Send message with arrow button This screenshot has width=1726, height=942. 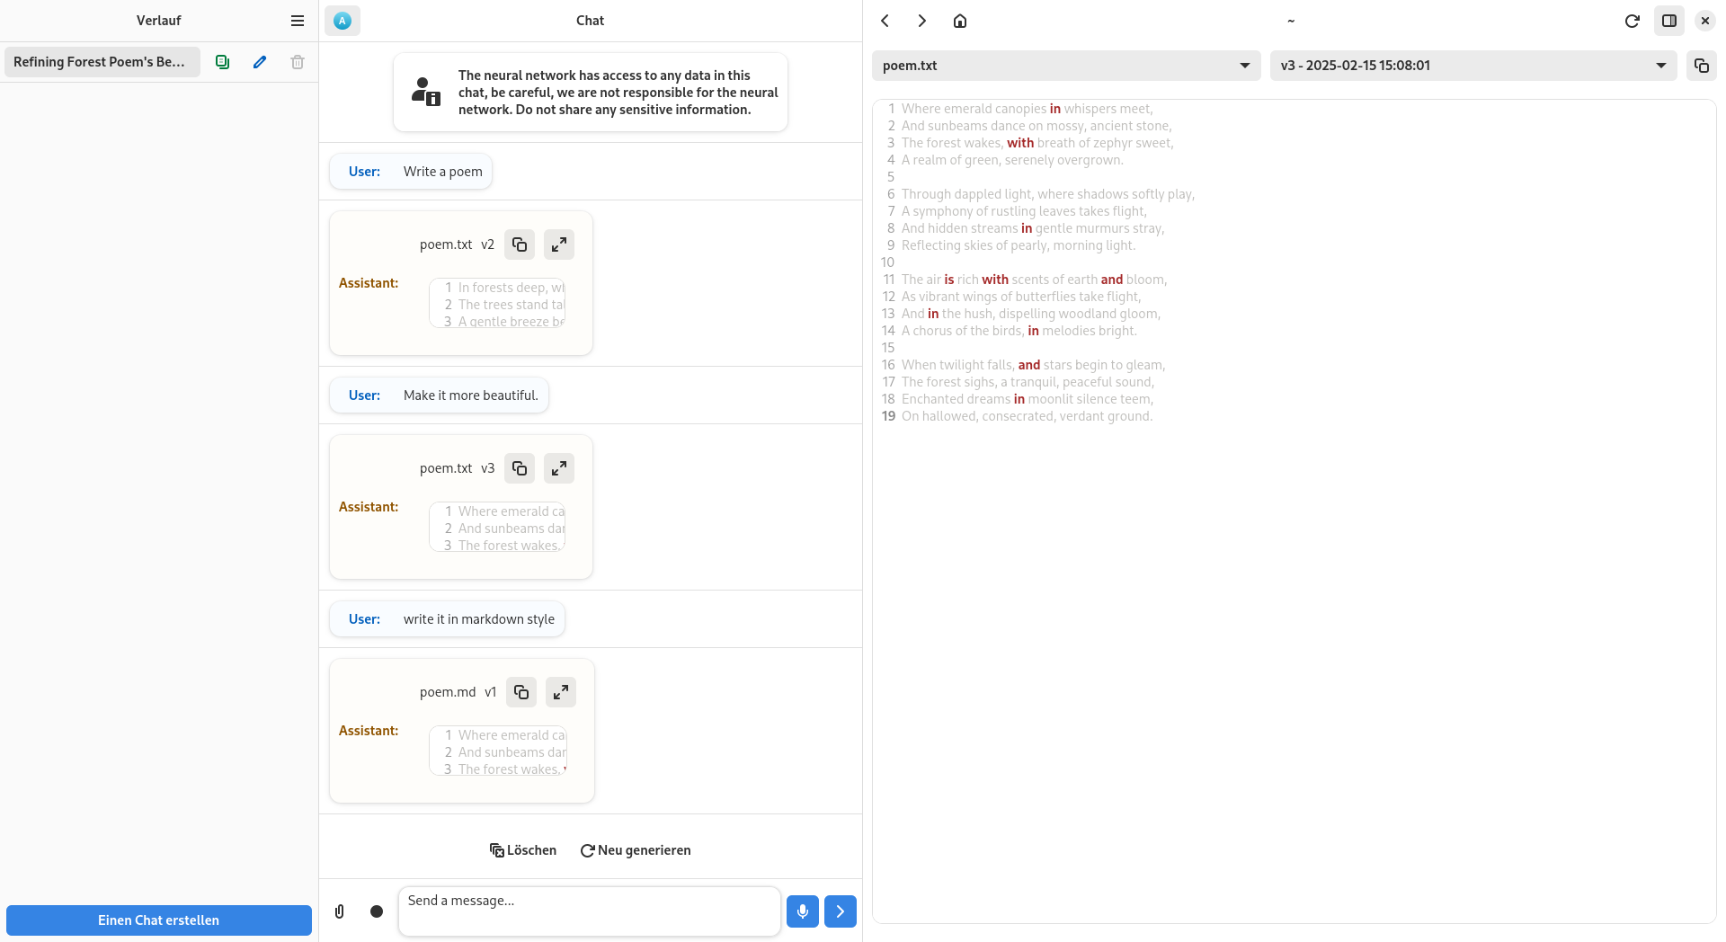841,911
